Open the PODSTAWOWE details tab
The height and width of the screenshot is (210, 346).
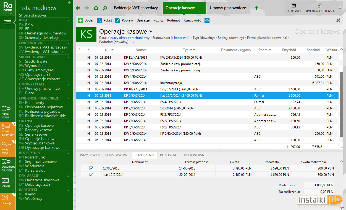click(117, 155)
